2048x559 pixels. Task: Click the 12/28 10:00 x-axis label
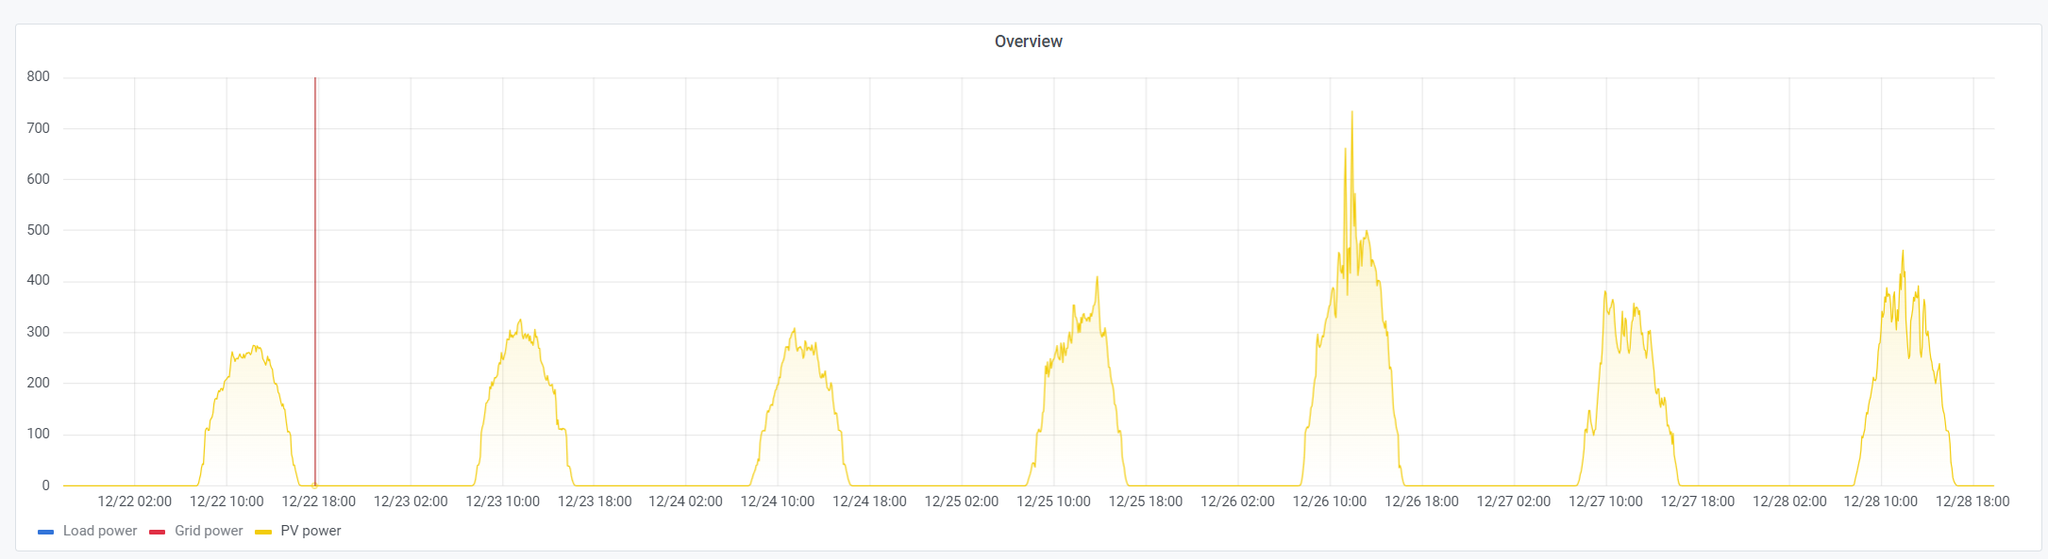(1881, 501)
